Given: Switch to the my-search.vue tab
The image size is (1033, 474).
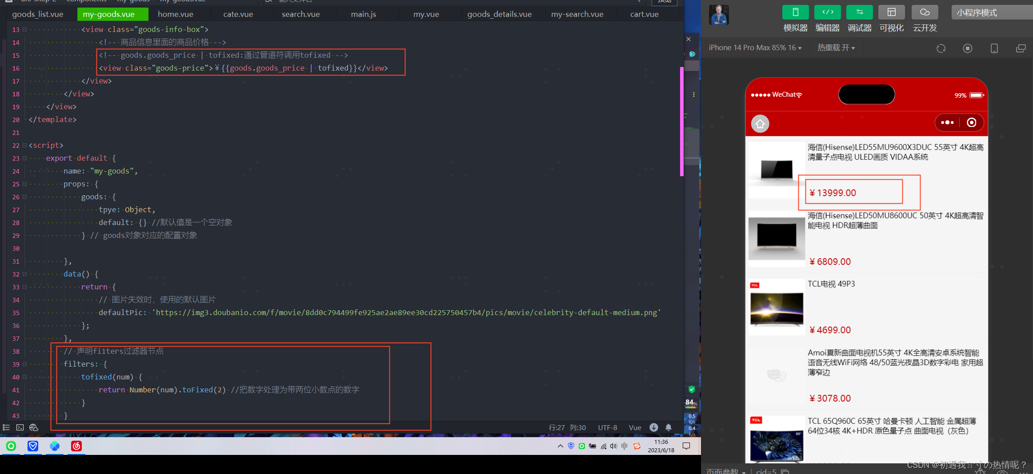Looking at the screenshot, I should (577, 14).
